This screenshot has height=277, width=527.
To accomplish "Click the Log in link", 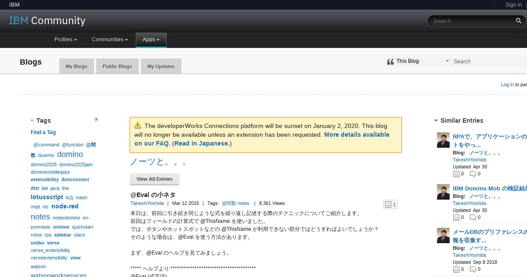I will tap(507, 84).
